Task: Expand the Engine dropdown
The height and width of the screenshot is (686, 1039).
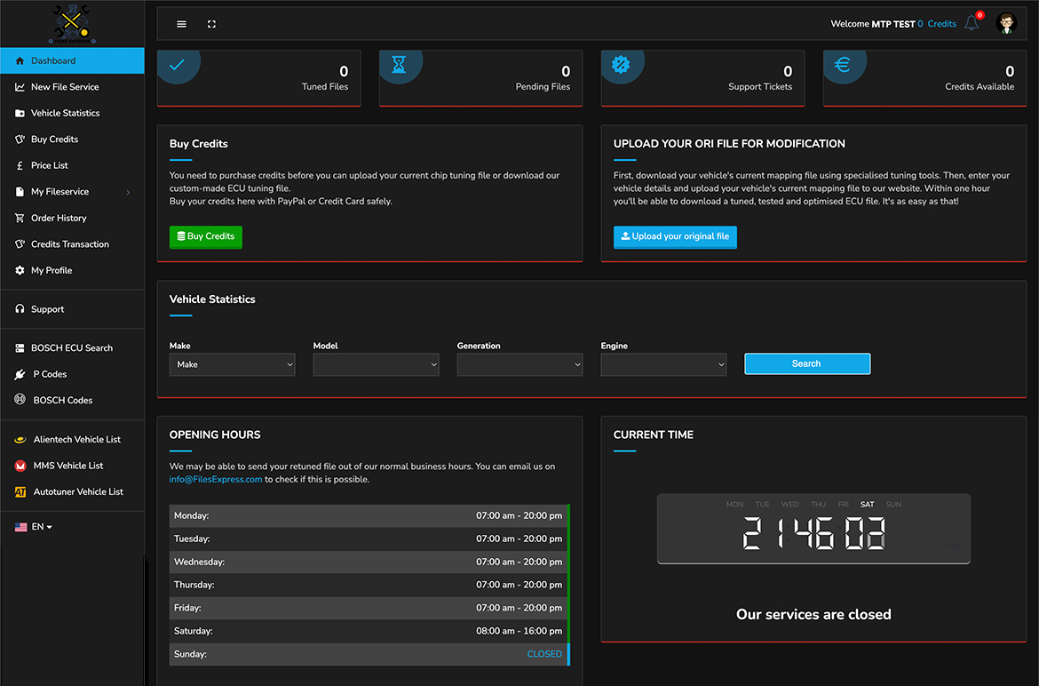Action: (663, 364)
